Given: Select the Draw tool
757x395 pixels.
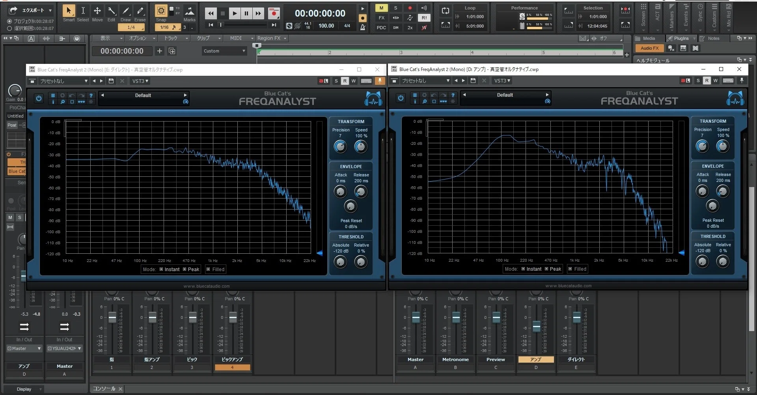Looking at the screenshot, I should (x=126, y=13).
